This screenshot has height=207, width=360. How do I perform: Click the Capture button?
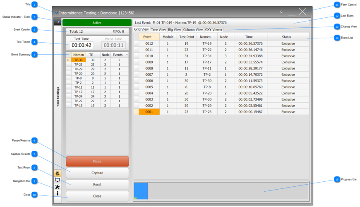click(x=97, y=173)
